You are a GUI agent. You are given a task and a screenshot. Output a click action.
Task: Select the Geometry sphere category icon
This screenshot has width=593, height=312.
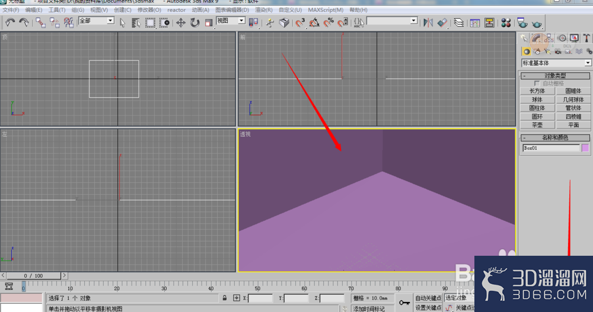(x=527, y=52)
